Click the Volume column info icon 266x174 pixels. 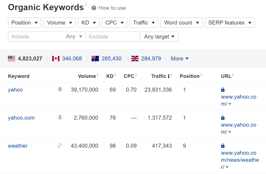pos(98,75)
